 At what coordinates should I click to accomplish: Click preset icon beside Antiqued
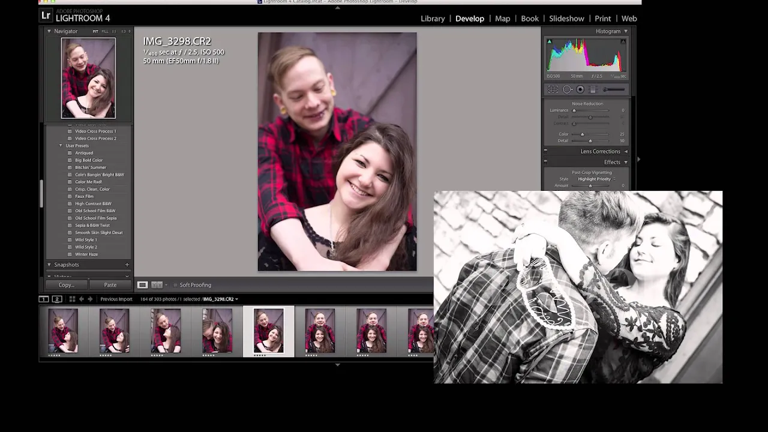click(x=70, y=153)
